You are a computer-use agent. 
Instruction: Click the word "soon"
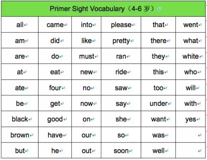point(121,151)
